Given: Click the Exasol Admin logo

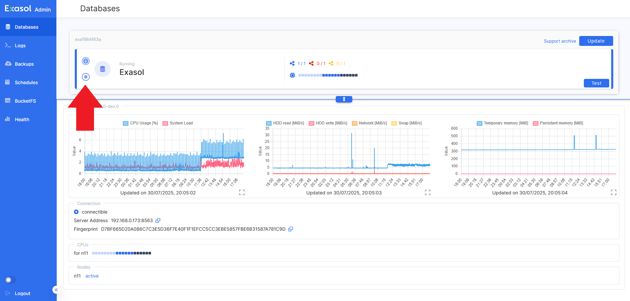Looking at the screenshot, I should click(28, 9).
